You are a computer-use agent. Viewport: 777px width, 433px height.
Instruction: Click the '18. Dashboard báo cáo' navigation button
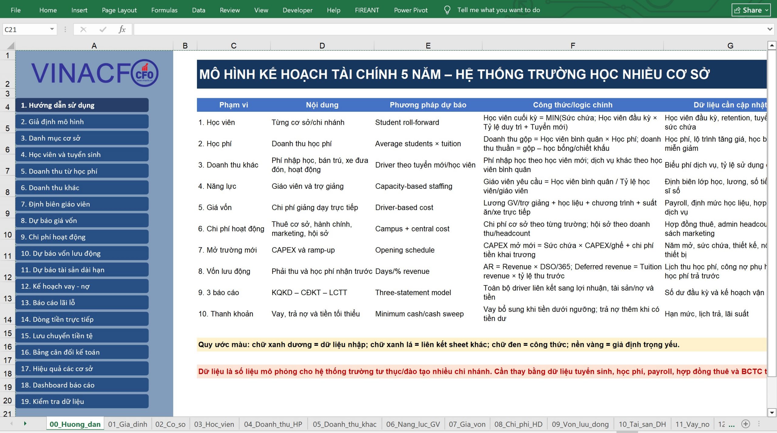82,385
